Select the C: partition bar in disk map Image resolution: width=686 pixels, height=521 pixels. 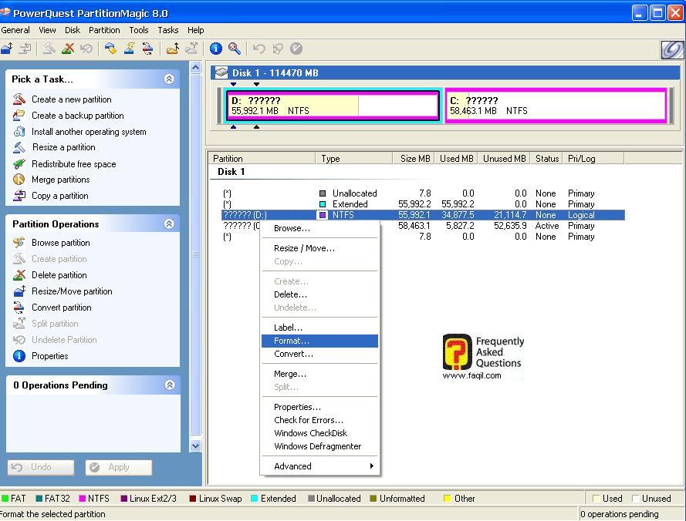tap(556, 106)
